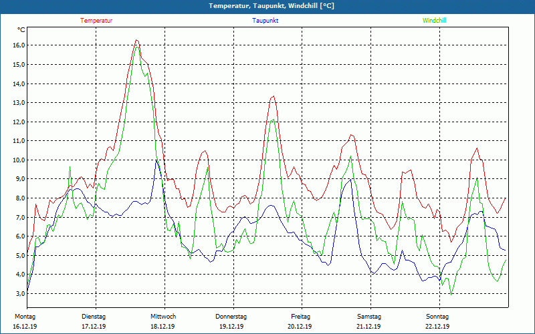Click the Dienstag day label
Screen dimensions: 535x334
94,317
